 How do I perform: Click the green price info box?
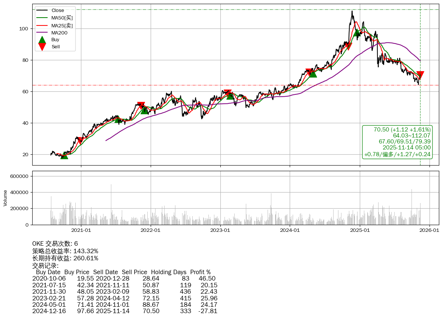(x=397, y=142)
